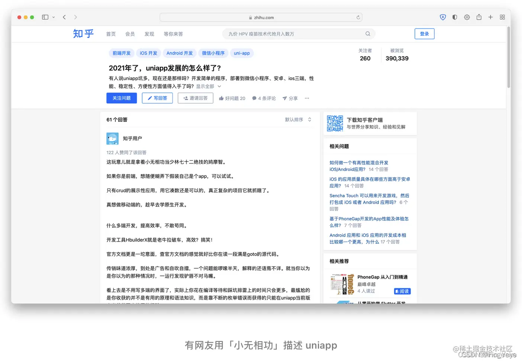Open the 默认排序 sort dropdown
This screenshot has height=362, width=522.
tap(298, 120)
